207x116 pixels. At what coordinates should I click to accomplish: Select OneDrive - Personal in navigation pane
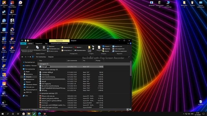click(x=30, y=65)
